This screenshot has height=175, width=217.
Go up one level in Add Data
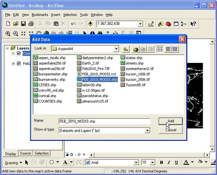(x=125, y=49)
